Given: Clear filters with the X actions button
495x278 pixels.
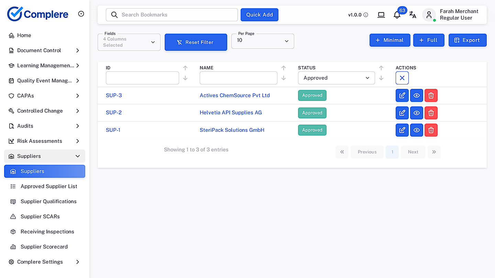Looking at the screenshot, I should pyautogui.click(x=402, y=78).
